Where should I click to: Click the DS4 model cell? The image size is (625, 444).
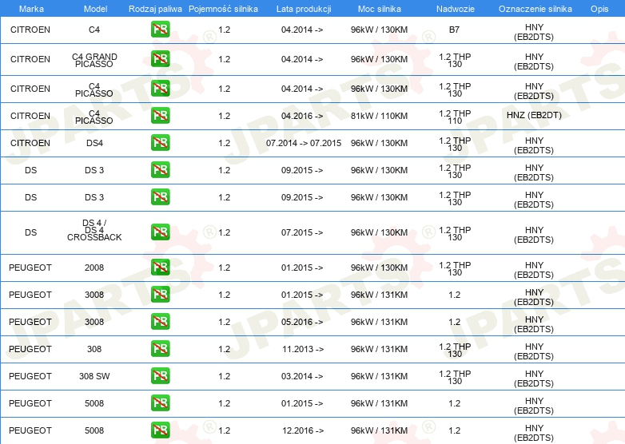[94, 143]
